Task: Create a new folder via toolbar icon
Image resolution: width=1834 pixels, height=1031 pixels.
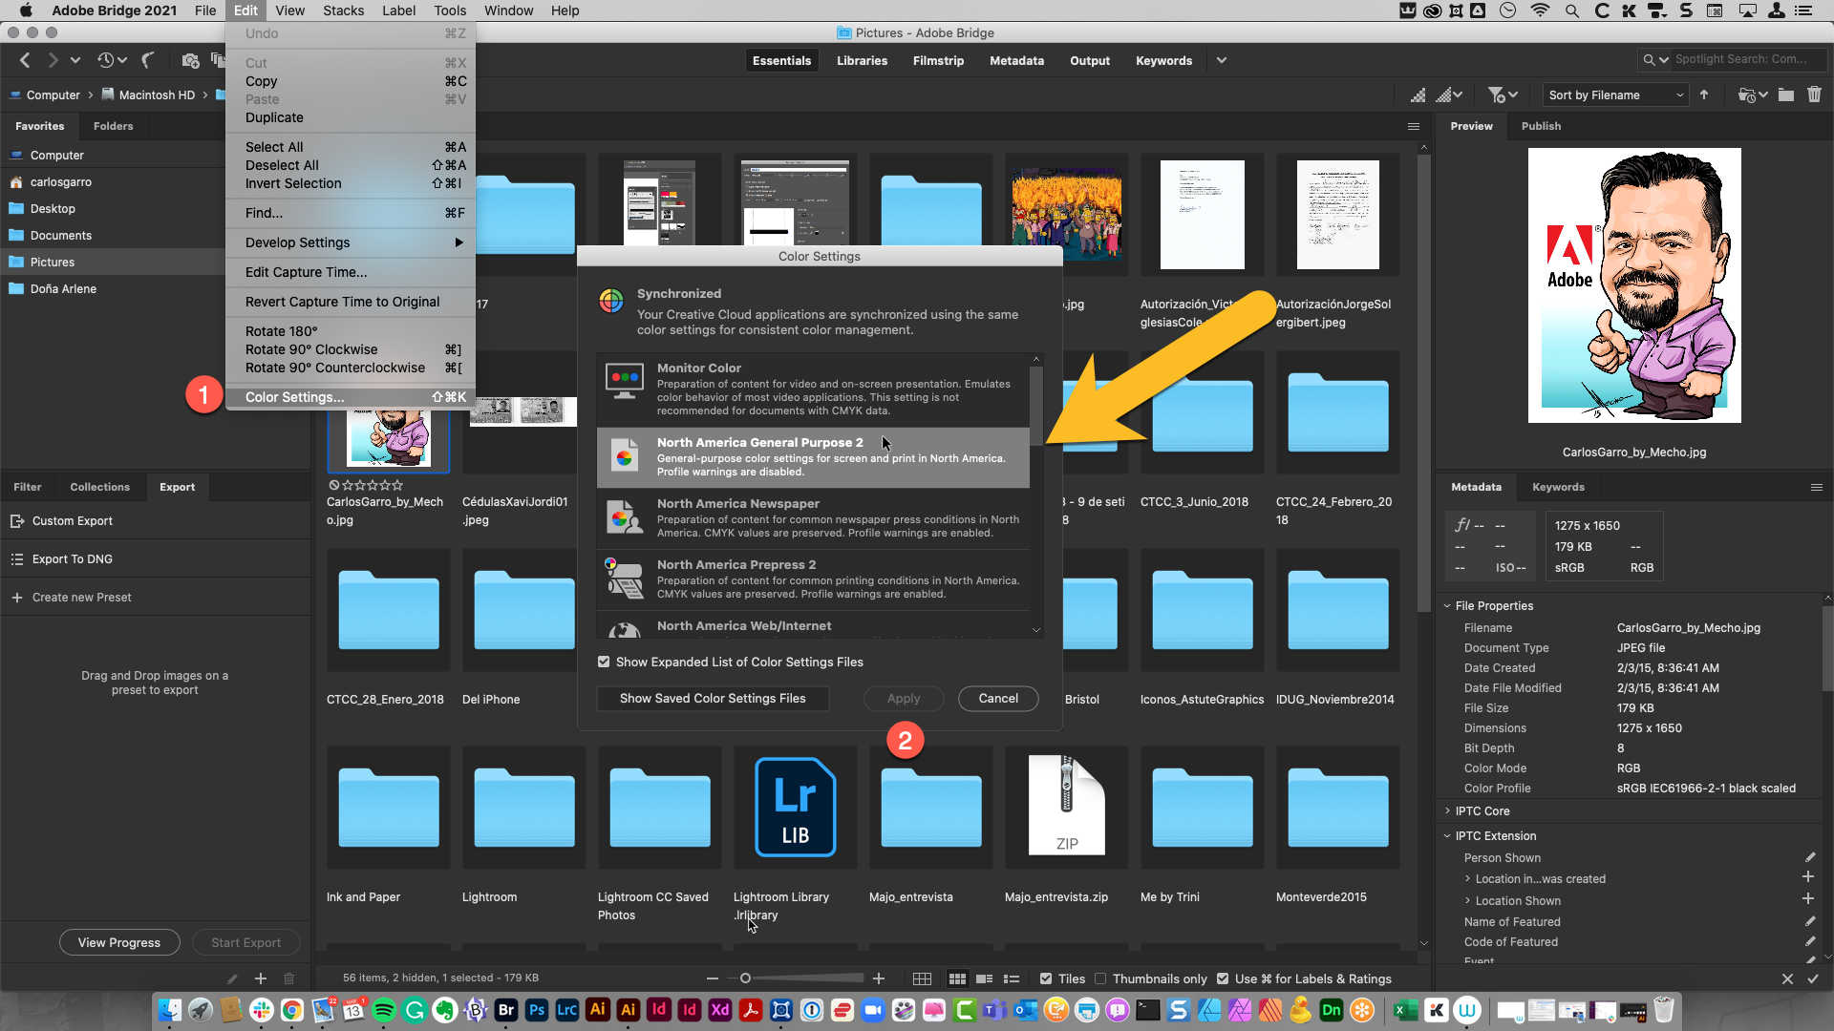Action: (x=1786, y=95)
